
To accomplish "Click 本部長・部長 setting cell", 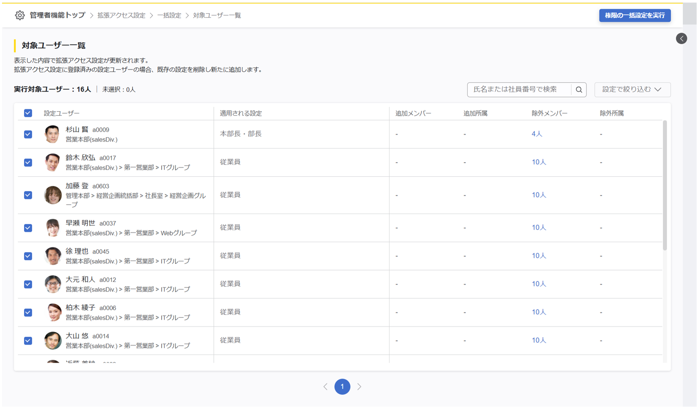I will (241, 134).
